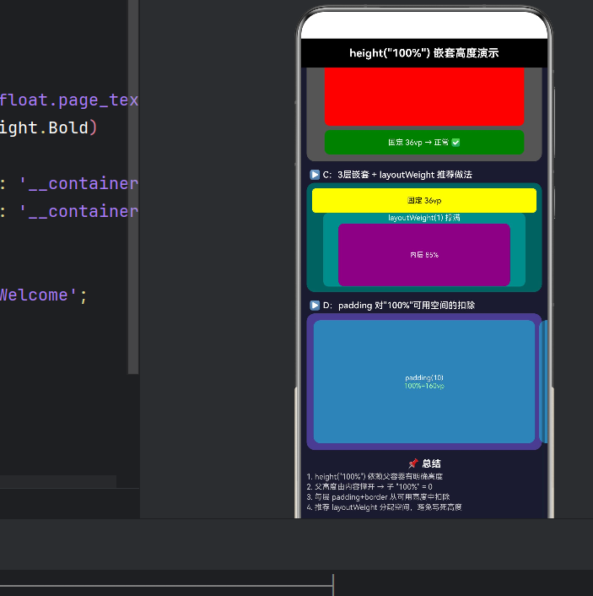Click the text layoutWeight(1) 撑满
The height and width of the screenshot is (596, 593).
[x=424, y=218]
